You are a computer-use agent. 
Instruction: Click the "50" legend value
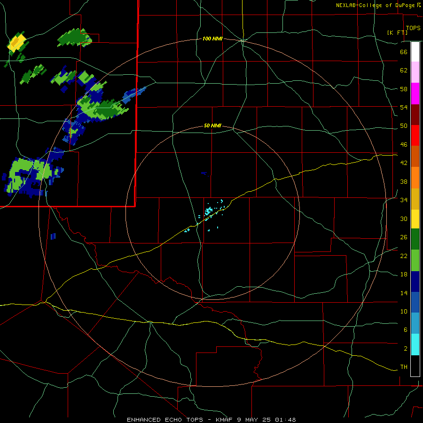(x=404, y=126)
